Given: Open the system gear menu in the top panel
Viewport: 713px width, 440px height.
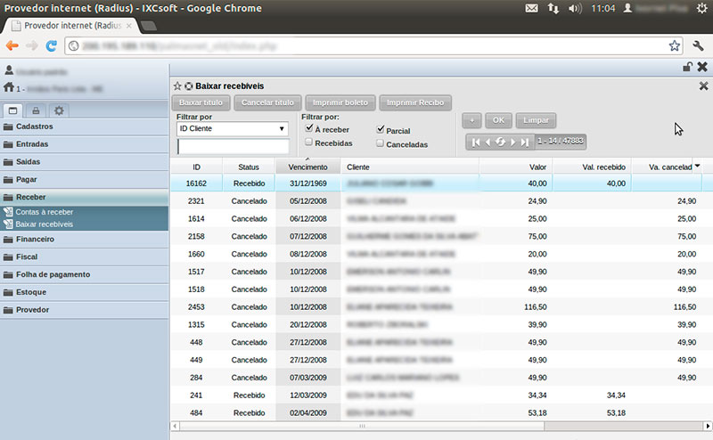Looking at the screenshot, I should click(x=701, y=8).
